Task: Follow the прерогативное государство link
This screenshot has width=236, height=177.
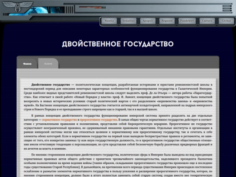Action: point(98,120)
